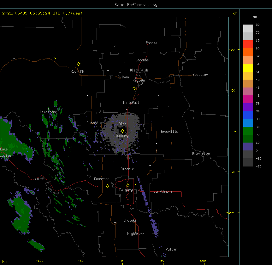Image resolution: width=272 pixels, height=265 pixels.
Task: Click the Lacombe city label
Action: pyautogui.click(x=142, y=60)
